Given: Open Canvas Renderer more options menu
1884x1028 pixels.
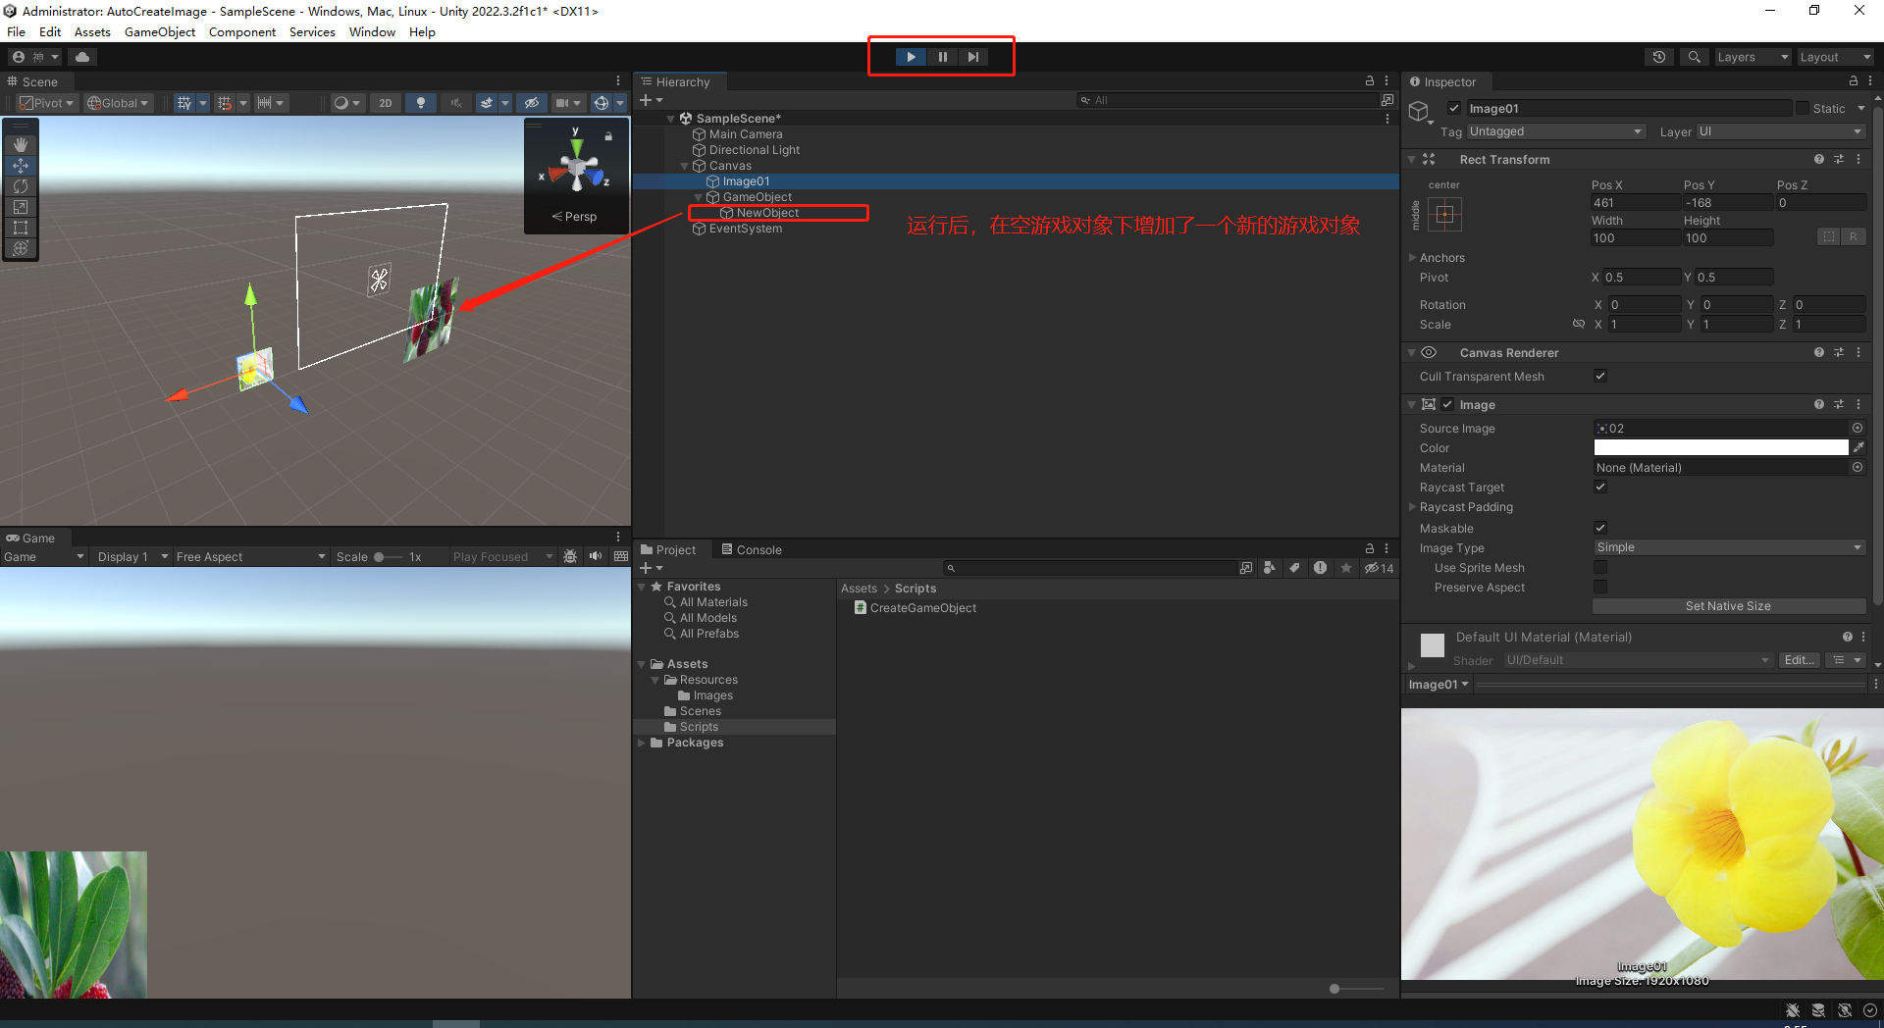Looking at the screenshot, I should point(1858,352).
